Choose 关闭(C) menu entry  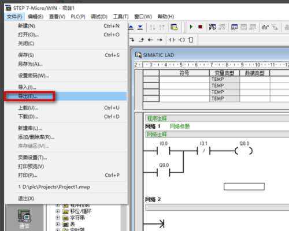(x=65, y=43)
